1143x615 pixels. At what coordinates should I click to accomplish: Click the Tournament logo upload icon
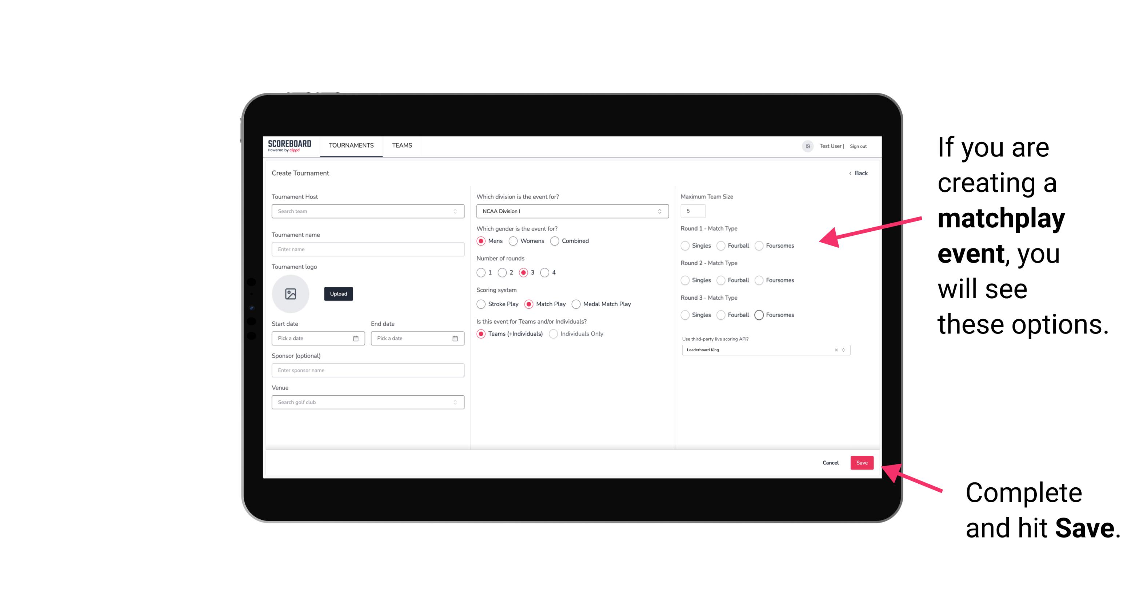point(291,295)
